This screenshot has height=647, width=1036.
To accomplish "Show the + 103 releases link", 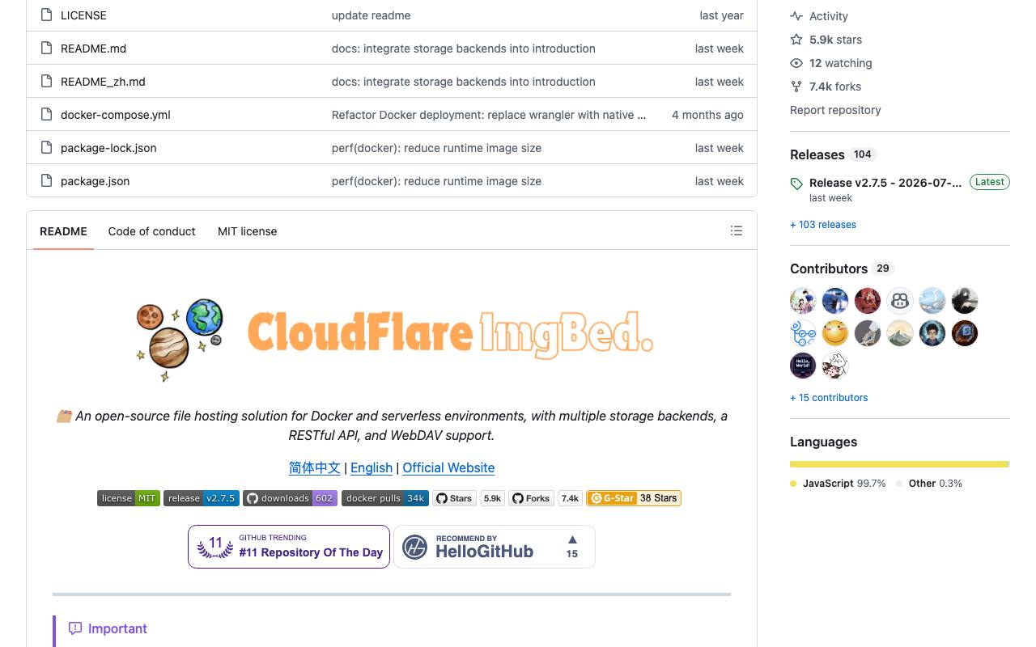I will [823, 225].
